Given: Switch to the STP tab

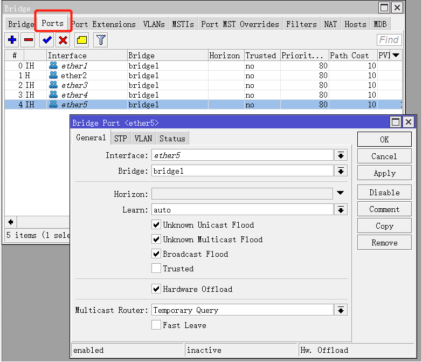Looking at the screenshot, I should (x=121, y=139).
